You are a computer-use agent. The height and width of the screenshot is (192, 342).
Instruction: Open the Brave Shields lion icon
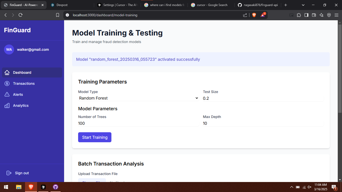tap(254, 15)
